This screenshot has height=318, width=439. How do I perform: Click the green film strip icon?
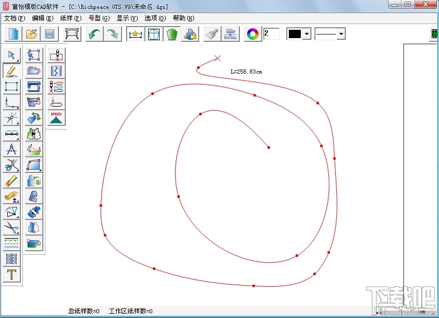(x=434, y=34)
